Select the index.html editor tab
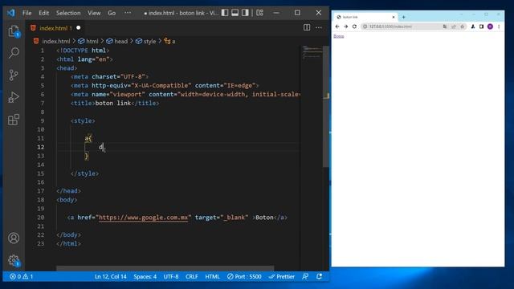Image resolution: width=514 pixels, height=289 pixels. pyautogui.click(x=55, y=28)
